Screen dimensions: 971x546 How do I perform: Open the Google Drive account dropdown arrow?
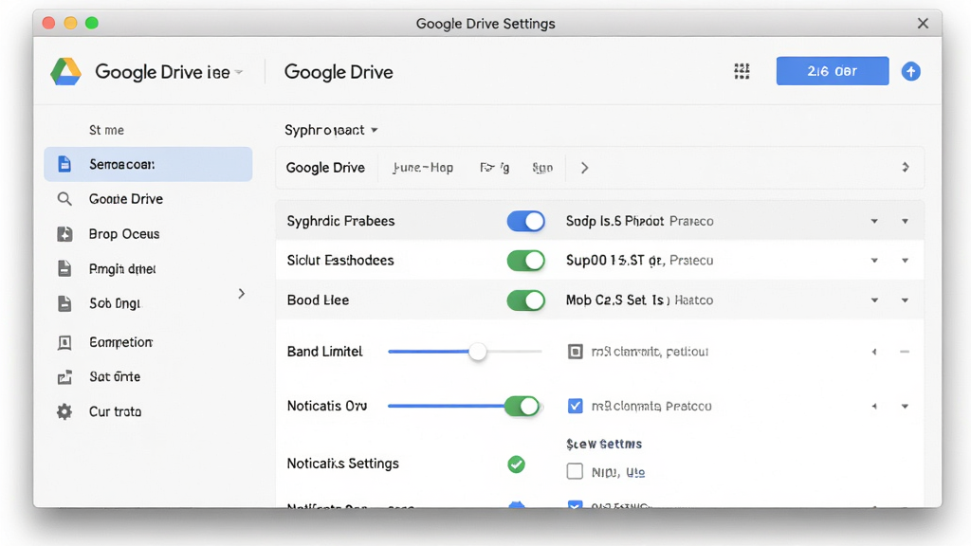(x=239, y=72)
